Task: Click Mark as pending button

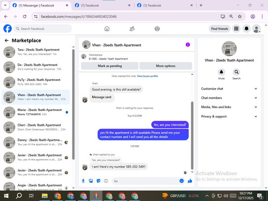Action: point(110,66)
